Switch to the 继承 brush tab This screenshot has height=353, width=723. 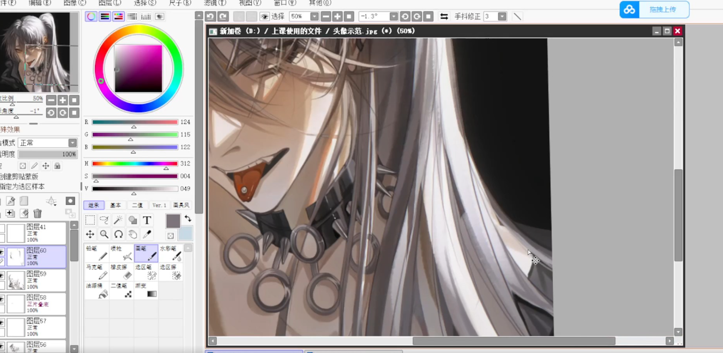(x=94, y=205)
